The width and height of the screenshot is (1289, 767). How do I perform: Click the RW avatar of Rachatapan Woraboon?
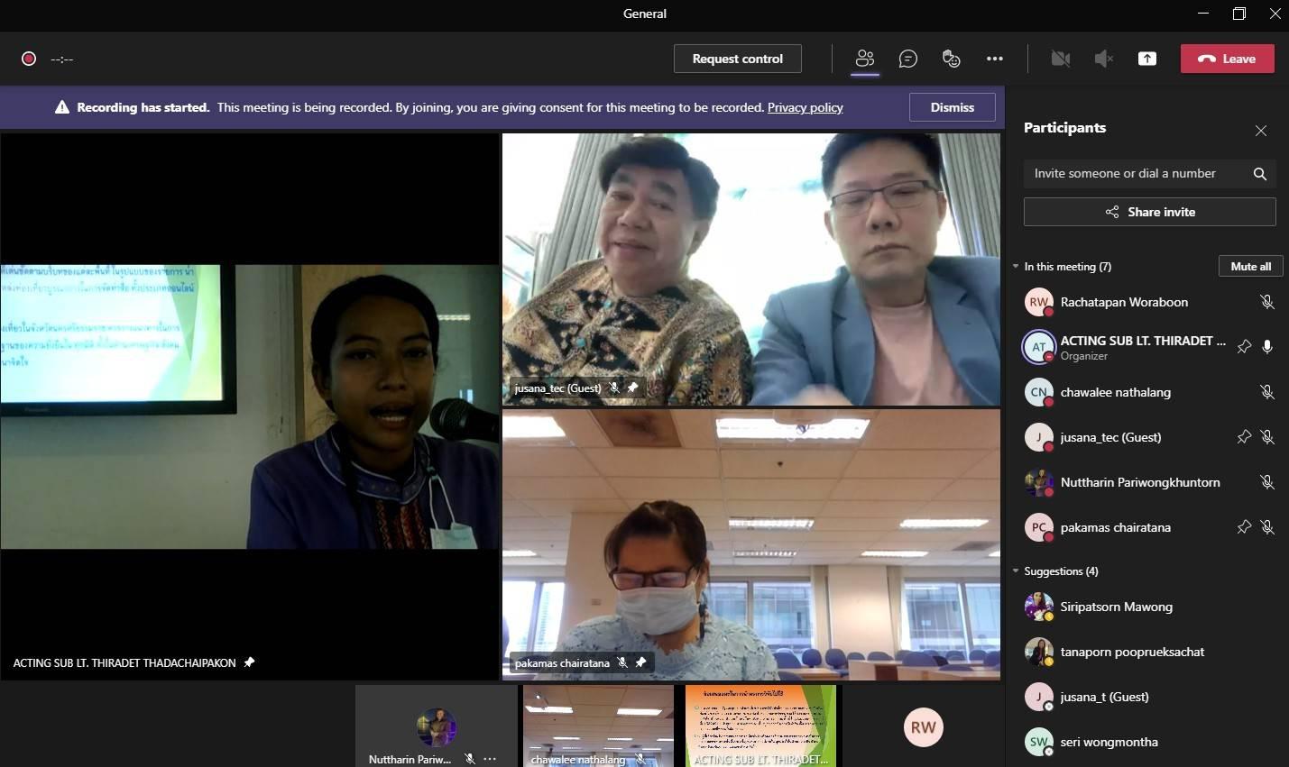(1039, 302)
